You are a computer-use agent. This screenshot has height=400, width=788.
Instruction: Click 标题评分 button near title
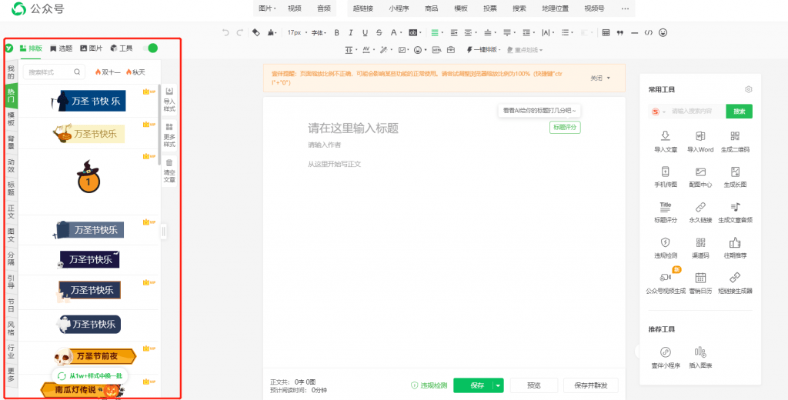coord(566,127)
